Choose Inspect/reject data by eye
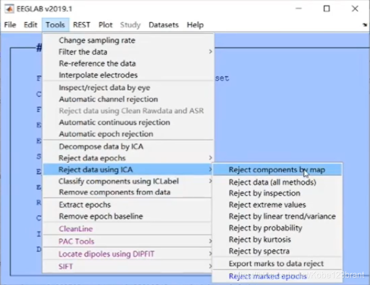This screenshot has width=370, height=285. (129, 88)
